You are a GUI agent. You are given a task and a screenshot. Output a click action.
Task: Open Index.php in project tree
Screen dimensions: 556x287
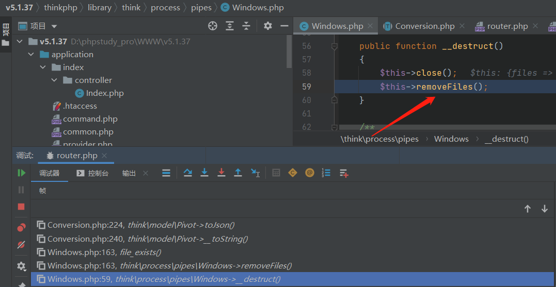(99, 93)
